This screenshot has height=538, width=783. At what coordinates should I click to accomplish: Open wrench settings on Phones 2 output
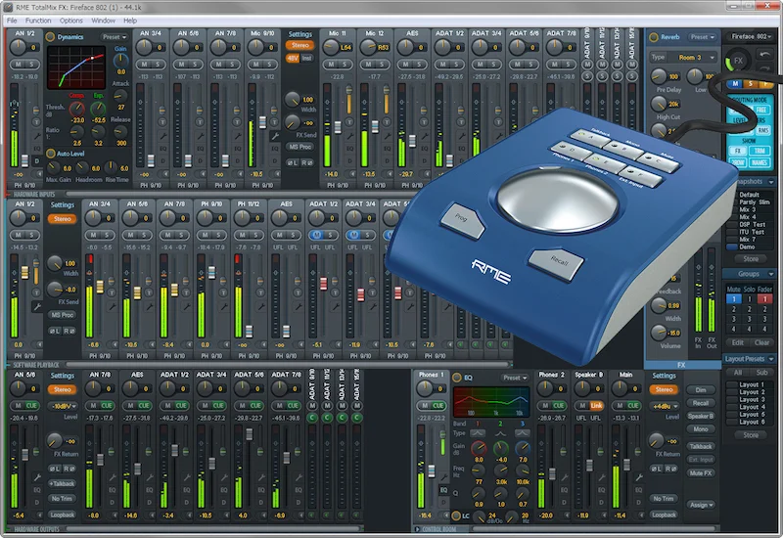point(565,477)
